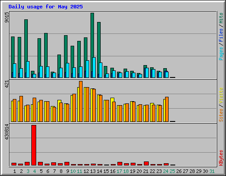The image size is (226, 176).
Task: Click the tallest orange sites bar for day 11
Action: pos(81,101)
